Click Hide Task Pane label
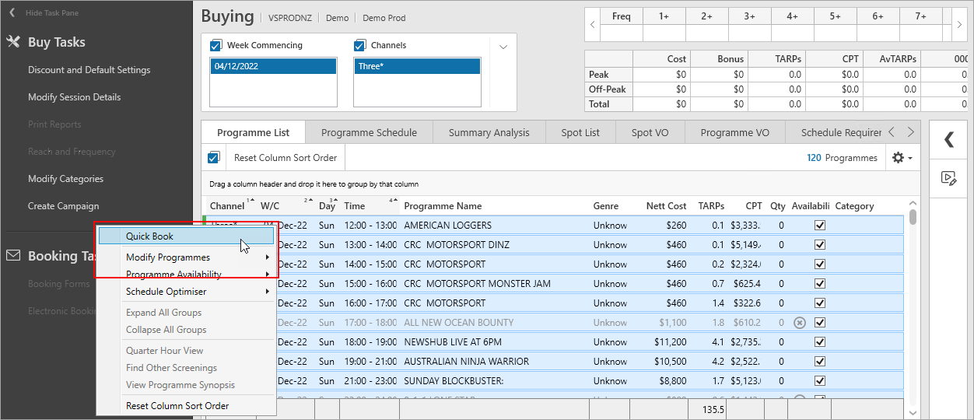 point(52,13)
